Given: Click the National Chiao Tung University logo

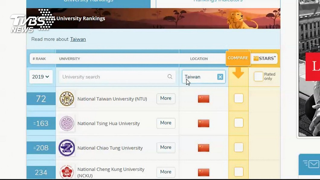Looking at the screenshot, I should (x=67, y=148).
